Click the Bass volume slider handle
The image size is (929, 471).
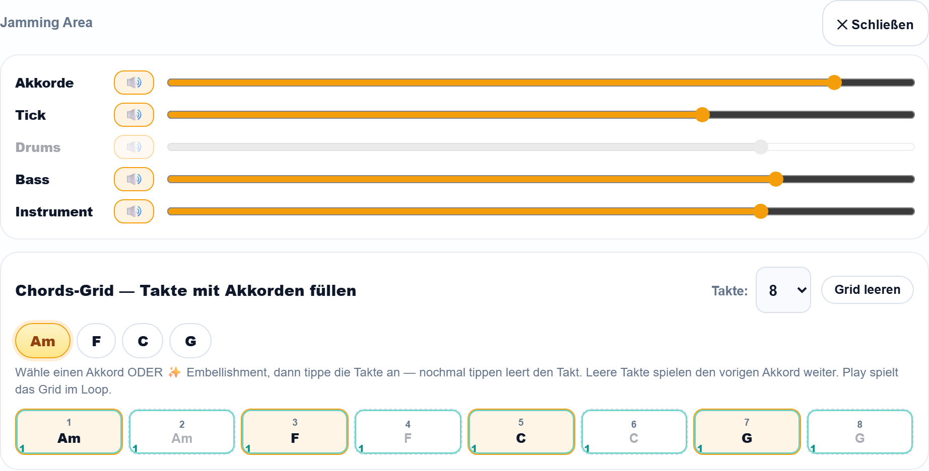pyautogui.click(x=776, y=179)
